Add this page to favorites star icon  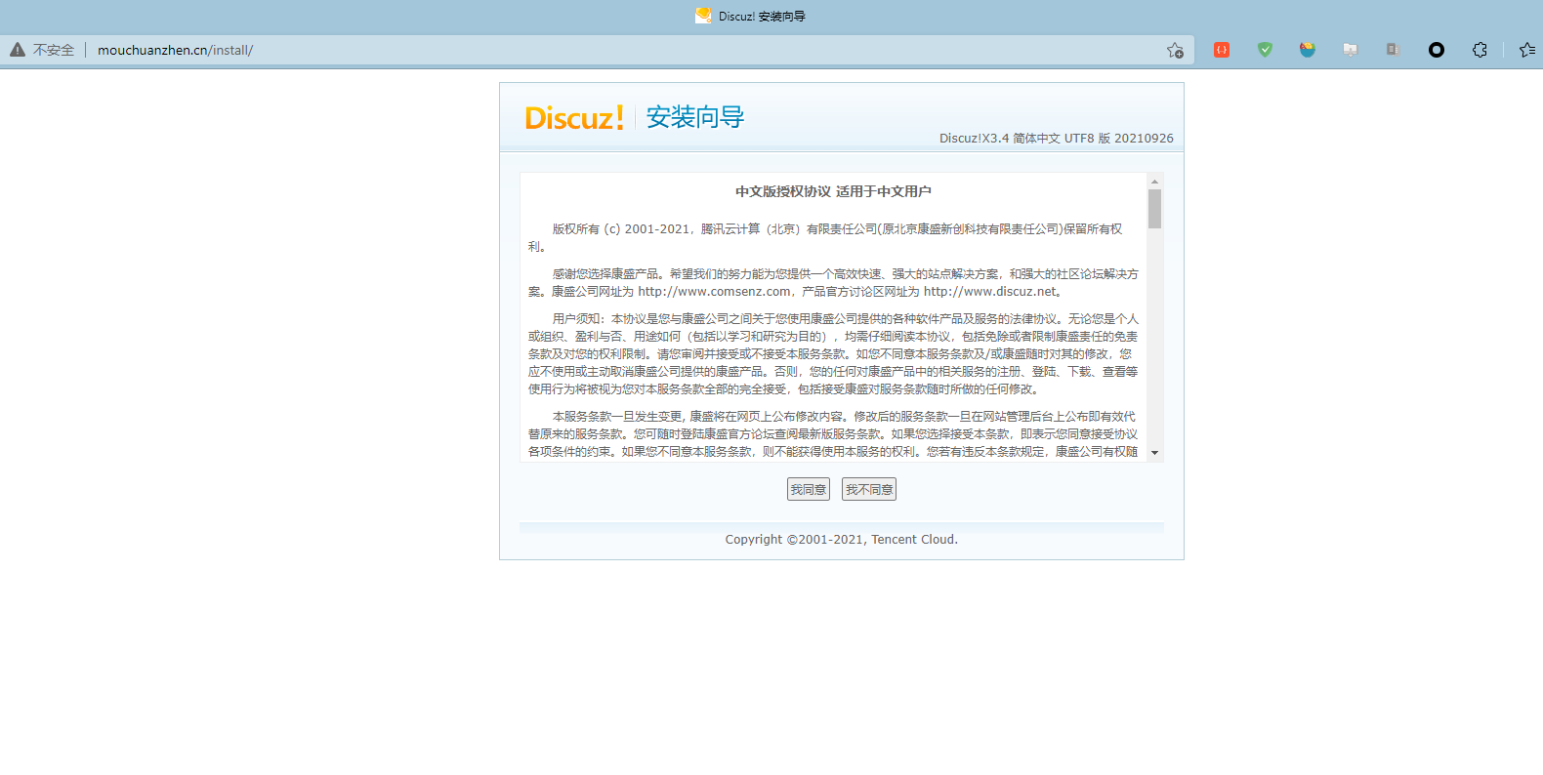pyautogui.click(x=1175, y=50)
